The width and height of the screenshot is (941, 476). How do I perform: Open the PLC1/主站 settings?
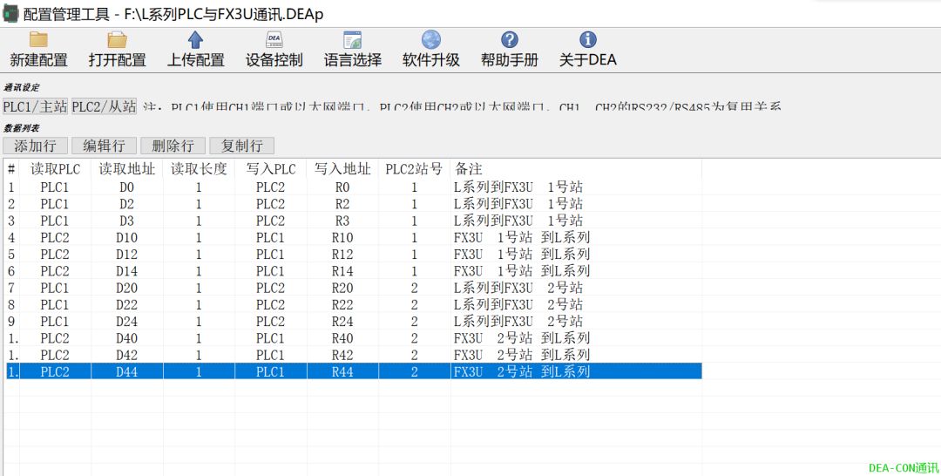tap(36, 106)
